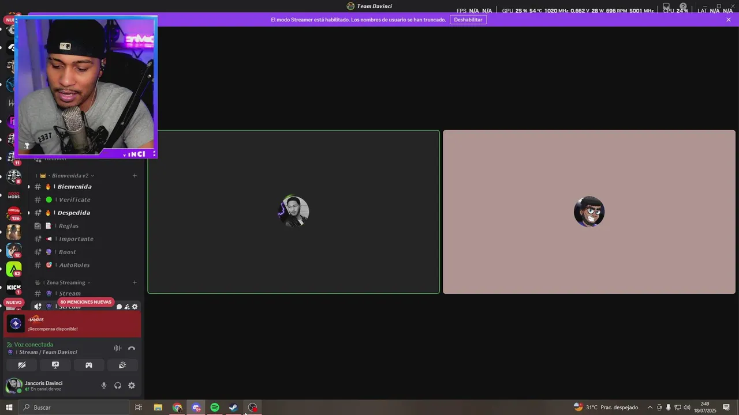Open the soundboard button
Viewport: 739px width, 415px height.
click(122, 365)
